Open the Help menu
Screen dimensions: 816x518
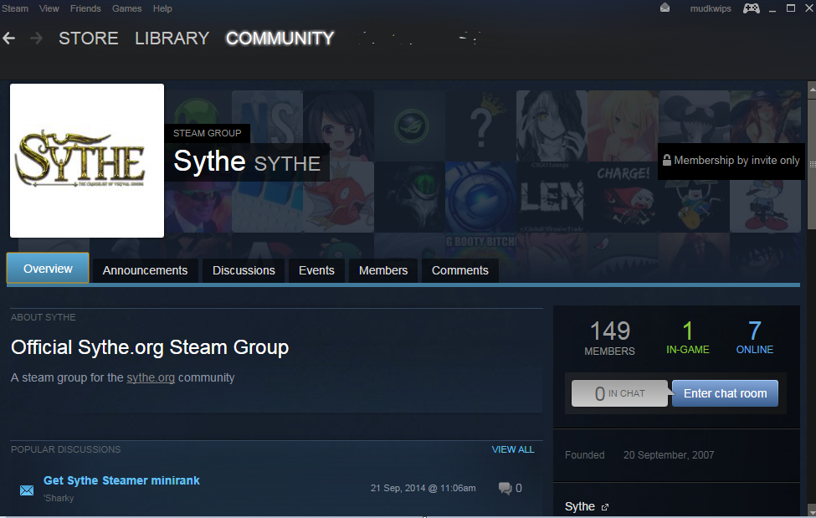tap(162, 8)
